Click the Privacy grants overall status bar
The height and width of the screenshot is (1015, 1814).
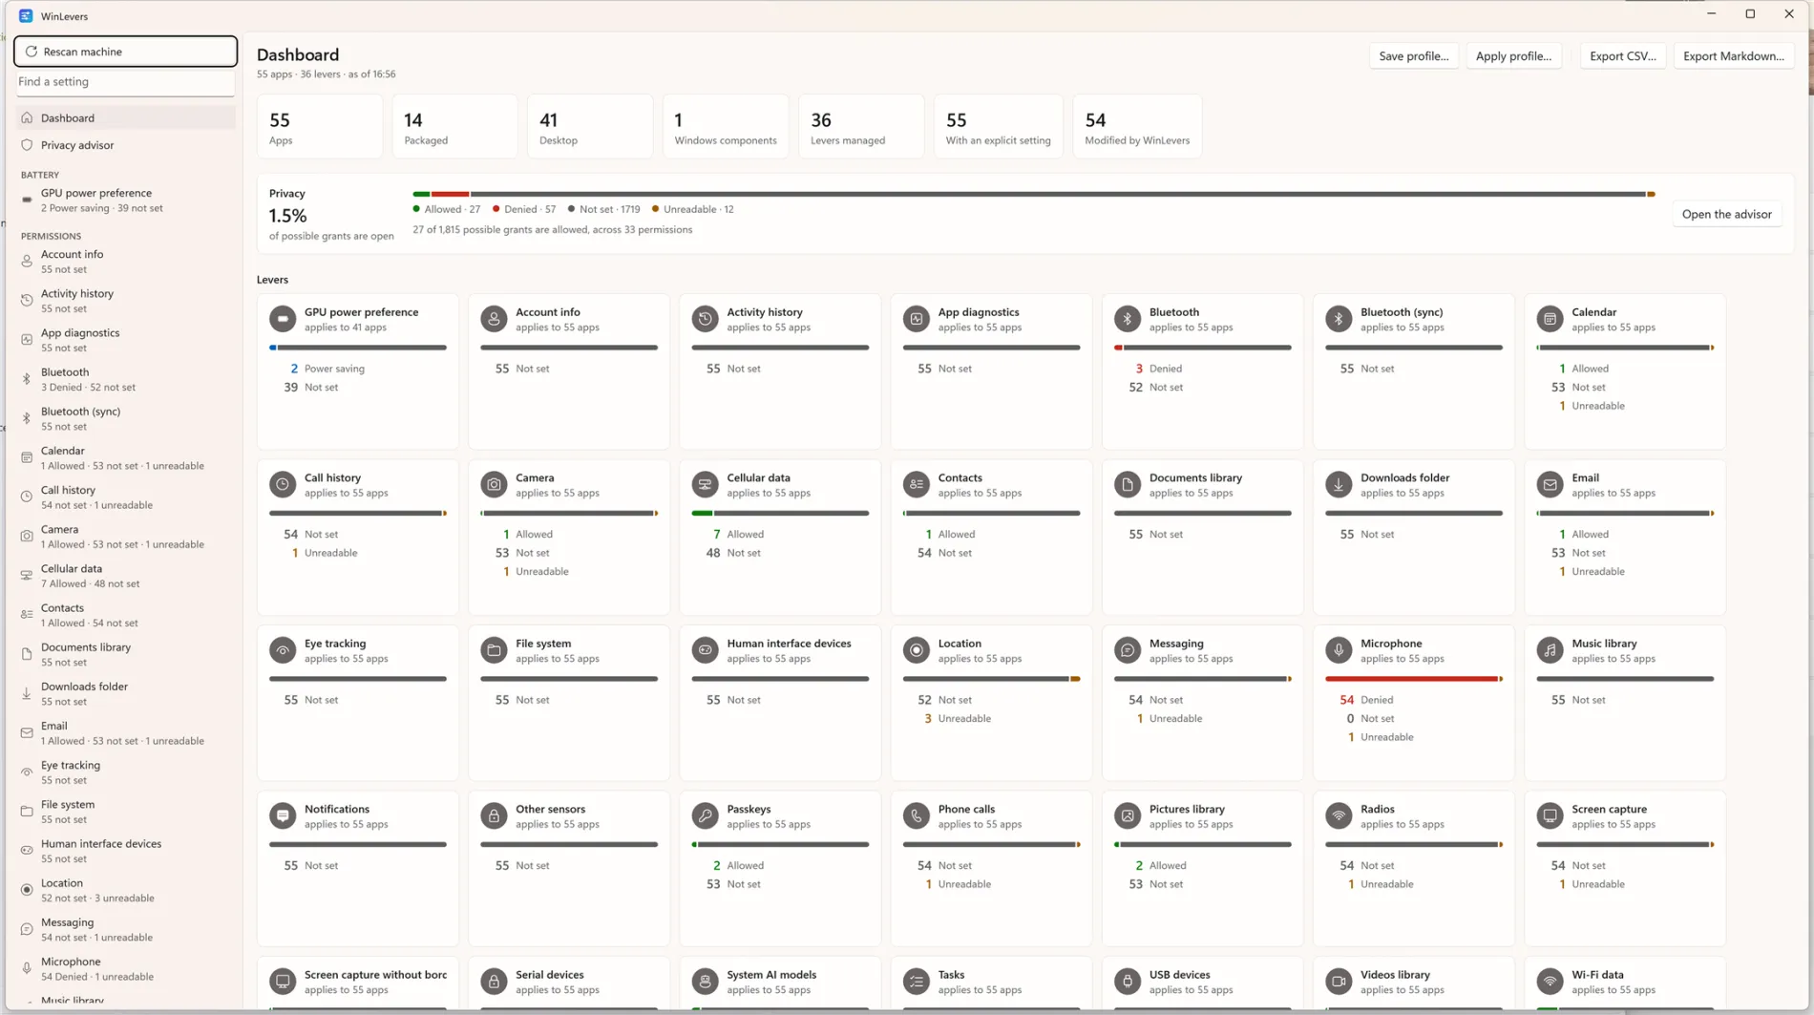click(1034, 194)
